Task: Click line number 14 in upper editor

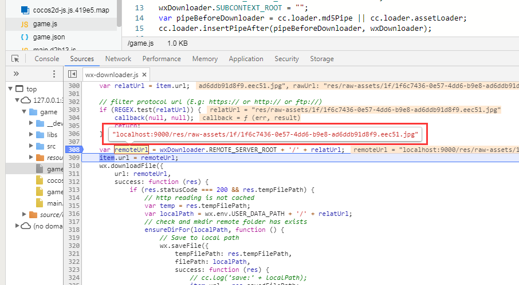Action: pyautogui.click(x=139, y=18)
